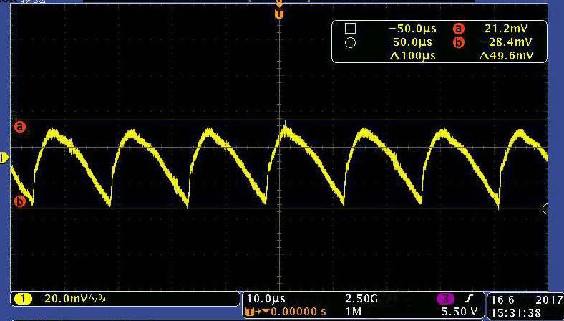Click the 21.2mV cursor a value
The image size is (564, 321).
tap(506, 28)
